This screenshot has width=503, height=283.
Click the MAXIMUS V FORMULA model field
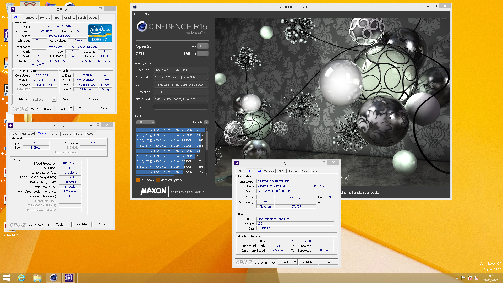point(281,186)
